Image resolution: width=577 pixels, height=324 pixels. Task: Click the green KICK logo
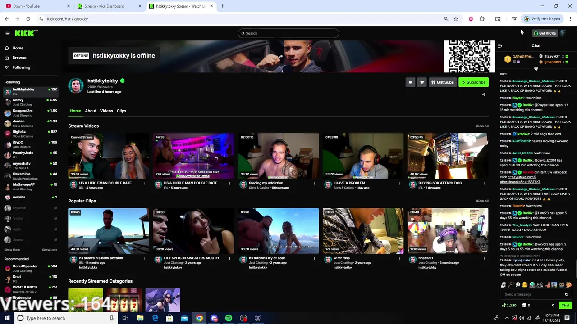(25, 33)
